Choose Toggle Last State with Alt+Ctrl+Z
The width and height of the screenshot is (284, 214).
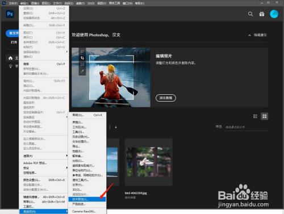click(44, 18)
